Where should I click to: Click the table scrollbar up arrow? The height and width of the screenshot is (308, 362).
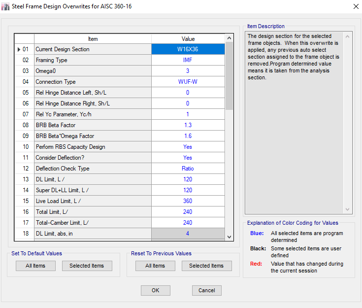tap(229, 38)
